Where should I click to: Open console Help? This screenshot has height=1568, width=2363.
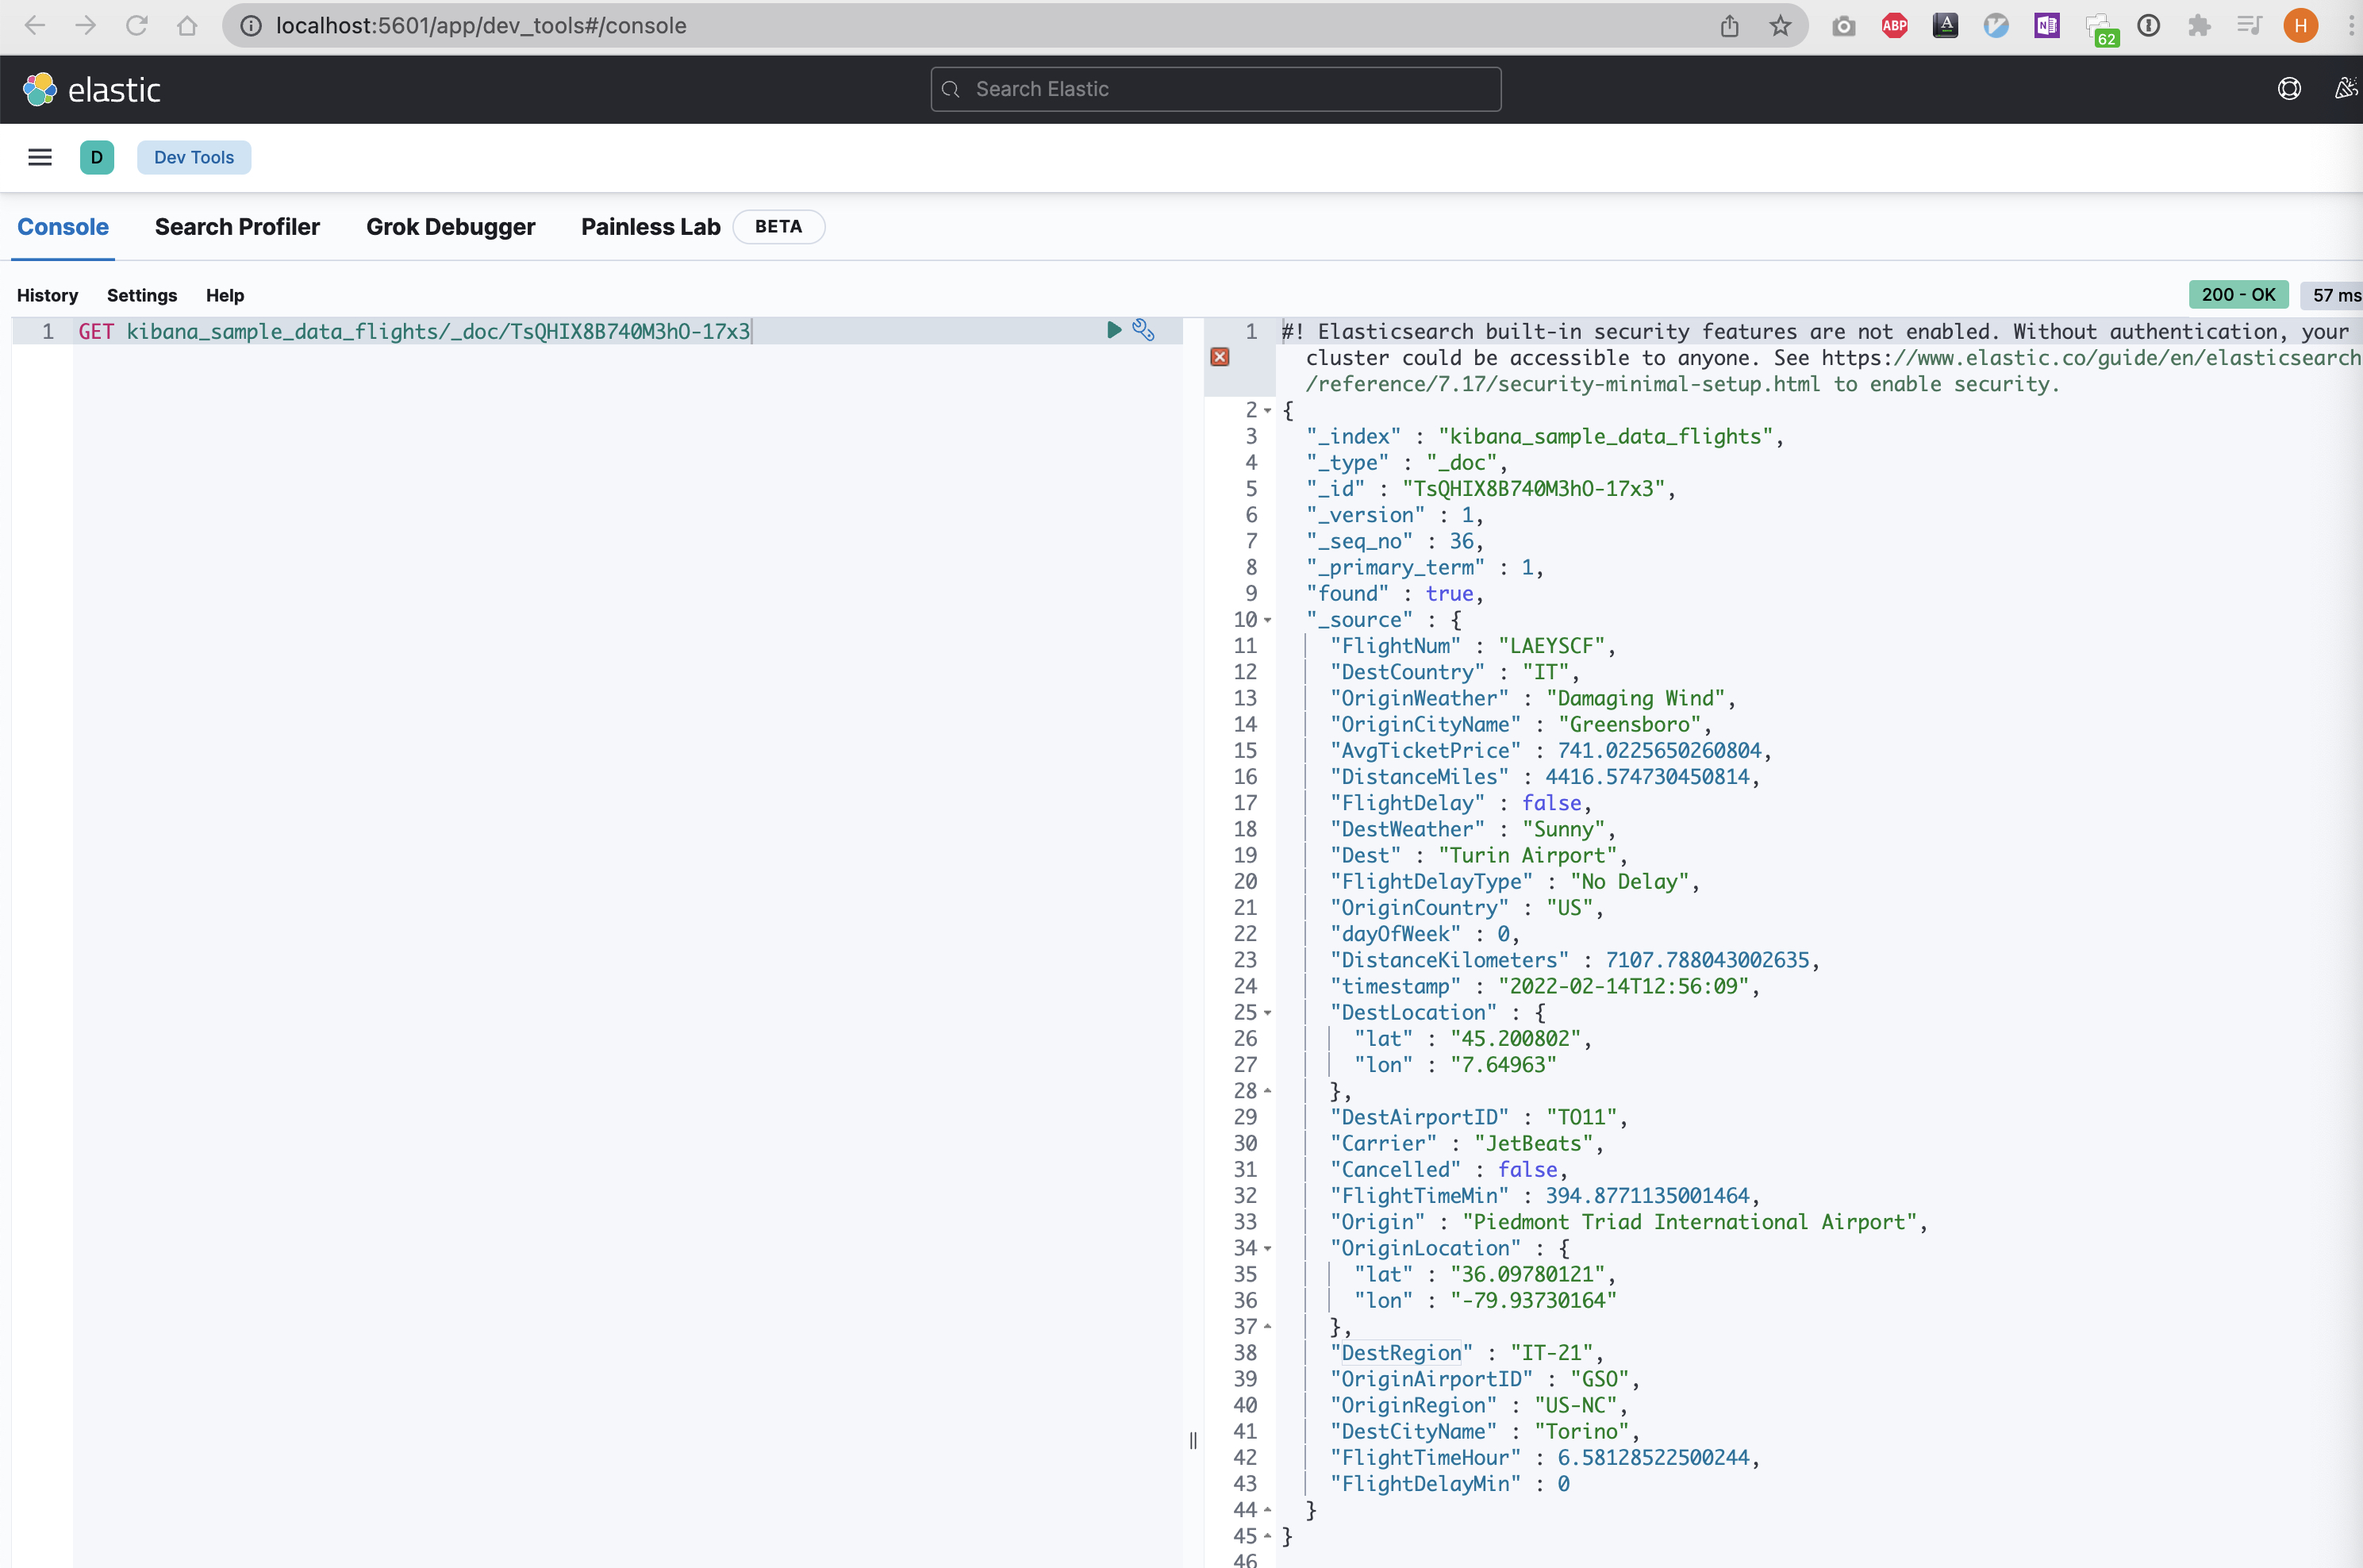pos(225,295)
